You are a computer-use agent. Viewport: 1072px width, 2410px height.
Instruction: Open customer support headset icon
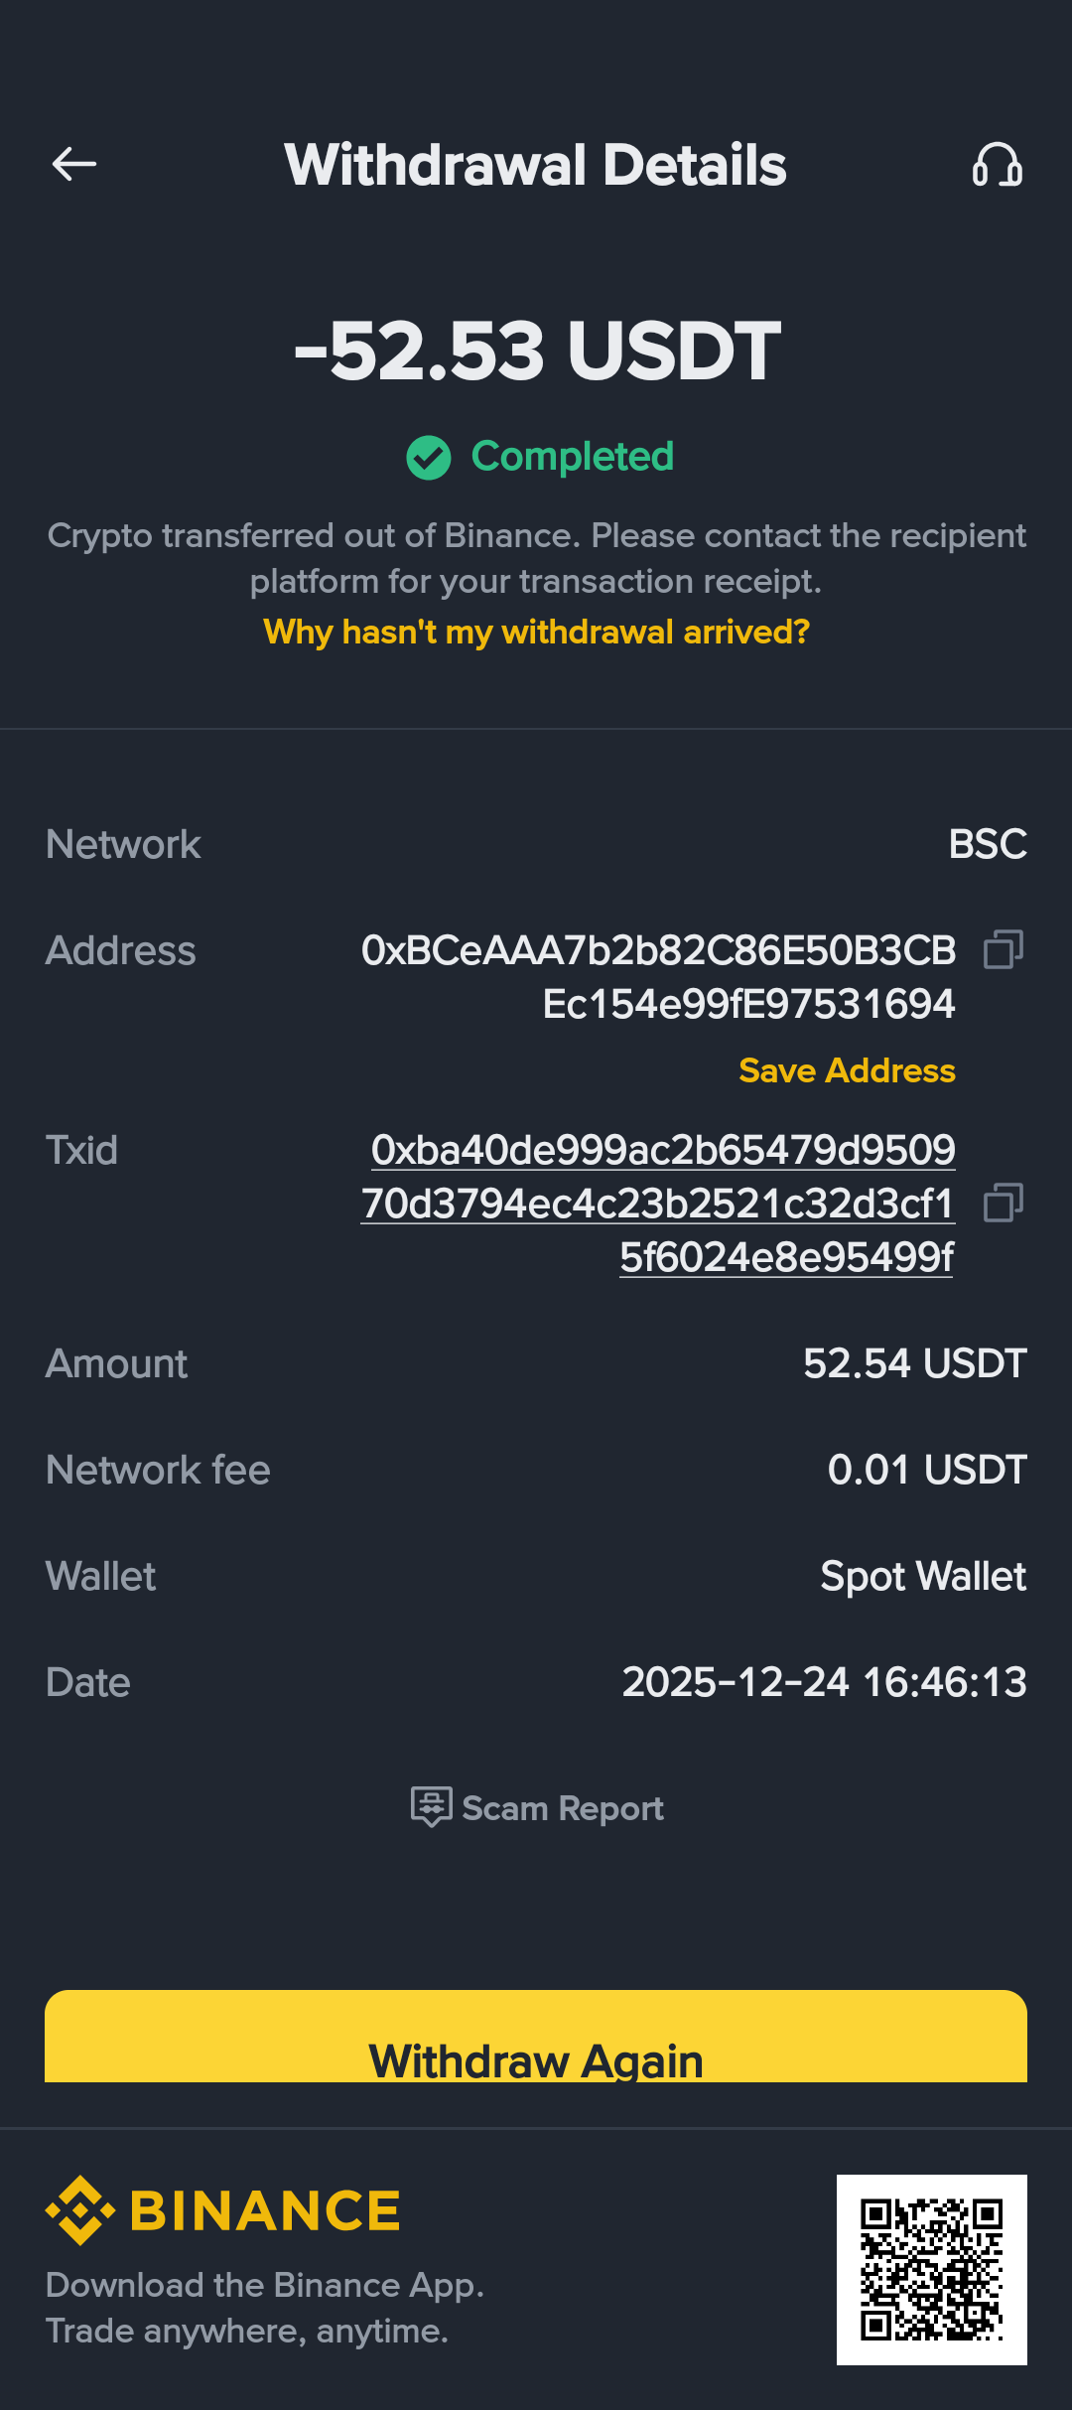tap(997, 164)
